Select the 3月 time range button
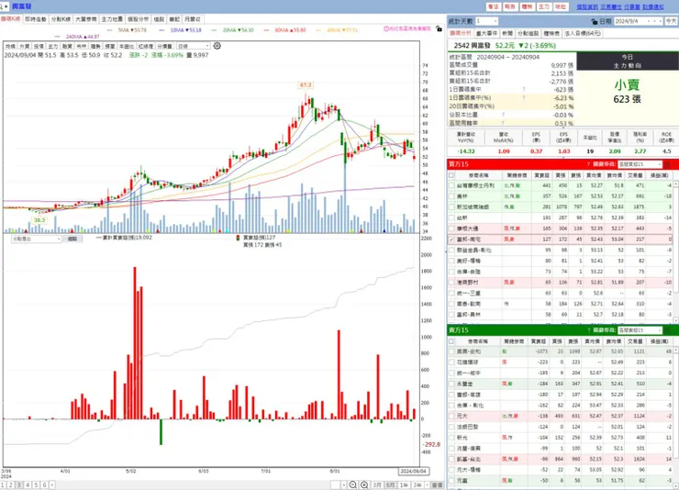 click(x=377, y=485)
